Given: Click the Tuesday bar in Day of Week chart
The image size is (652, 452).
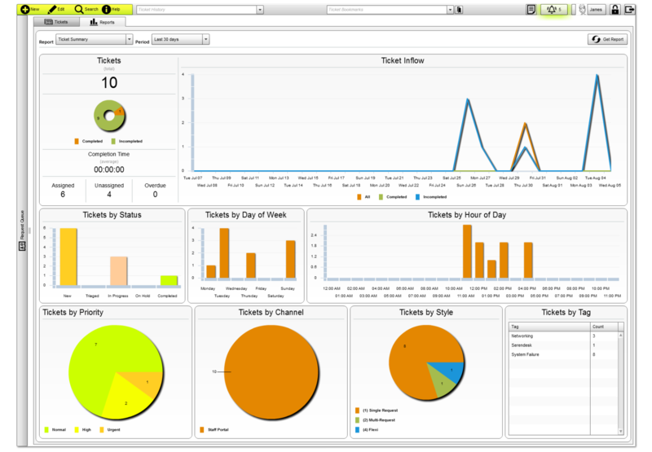Looking at the screenshot, I should 224,253.
